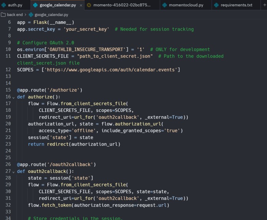267x220 pixels.
Task: Click 'from_client_secrets_file' on line 17
Action: pos(93,103)
